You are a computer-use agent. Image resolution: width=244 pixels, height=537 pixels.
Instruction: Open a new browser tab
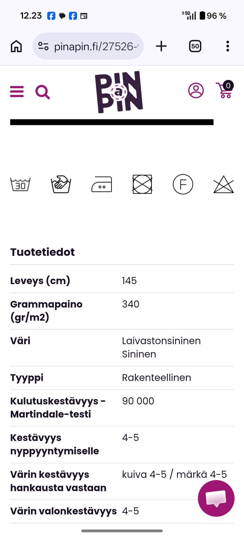161,46
